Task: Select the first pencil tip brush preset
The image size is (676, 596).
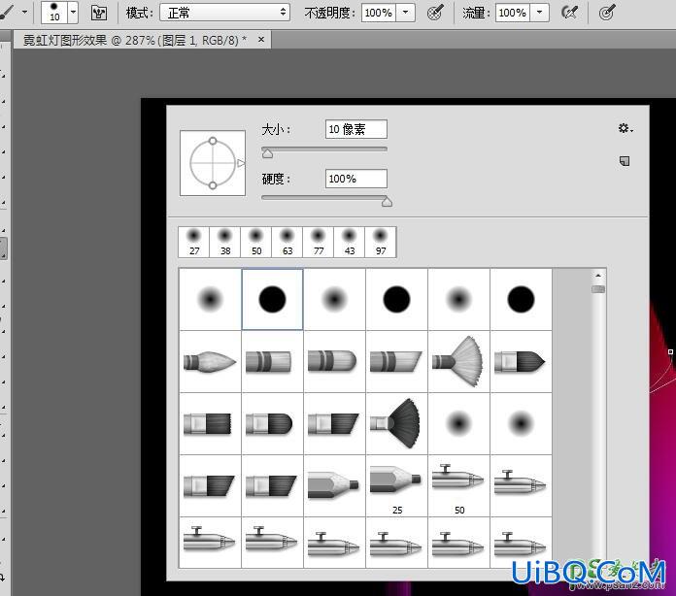Action: coord(334,485)
